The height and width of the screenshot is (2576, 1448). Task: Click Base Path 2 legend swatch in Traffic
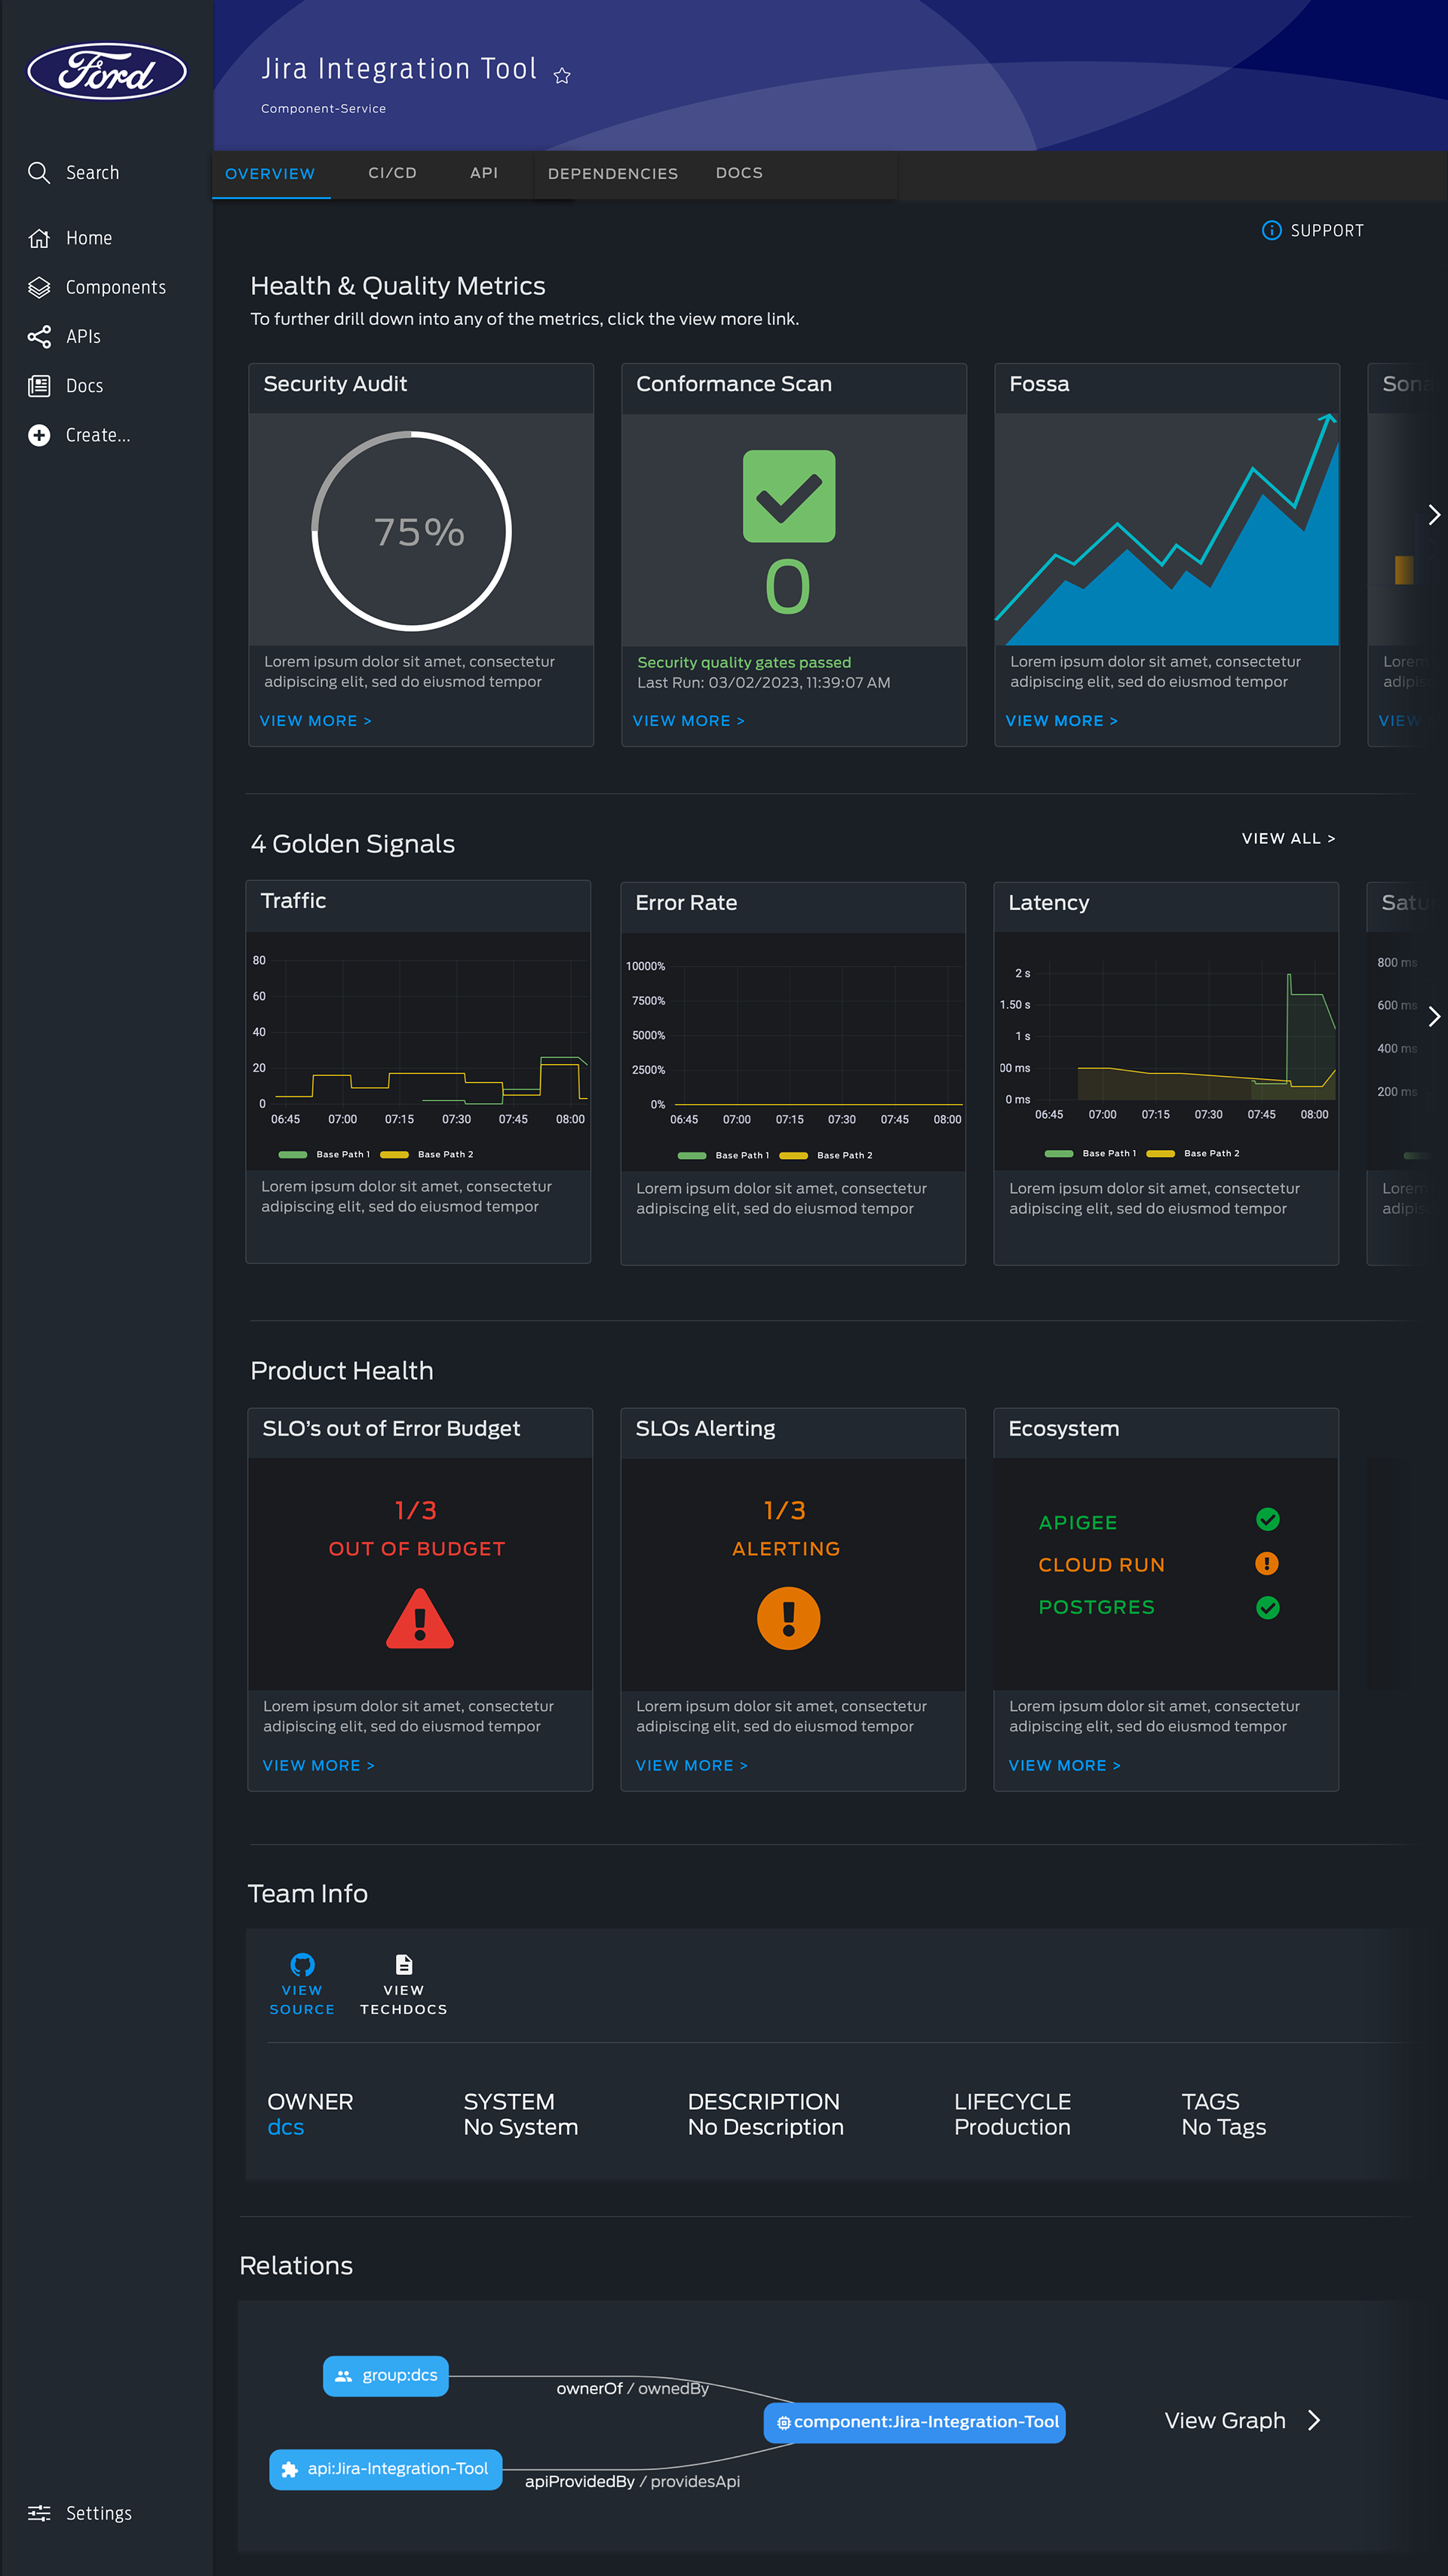[x=395, y=1155]
